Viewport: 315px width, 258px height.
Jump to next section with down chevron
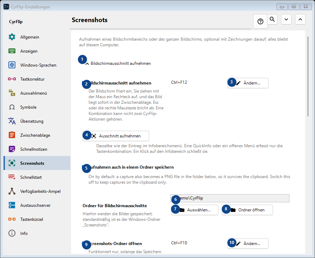pos(286,19)
